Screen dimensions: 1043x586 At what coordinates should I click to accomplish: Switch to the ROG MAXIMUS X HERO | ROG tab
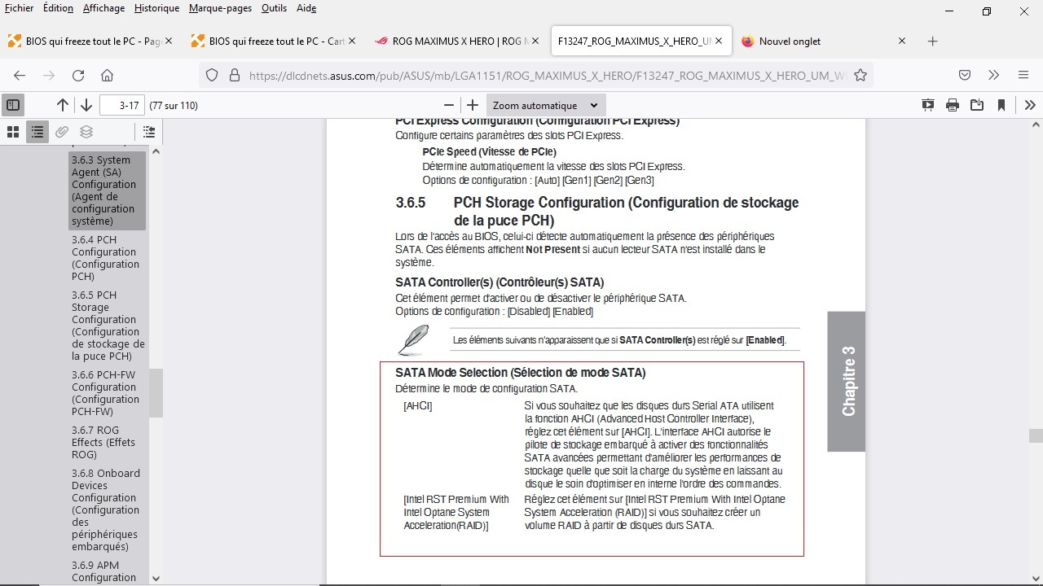click(456, 42)
